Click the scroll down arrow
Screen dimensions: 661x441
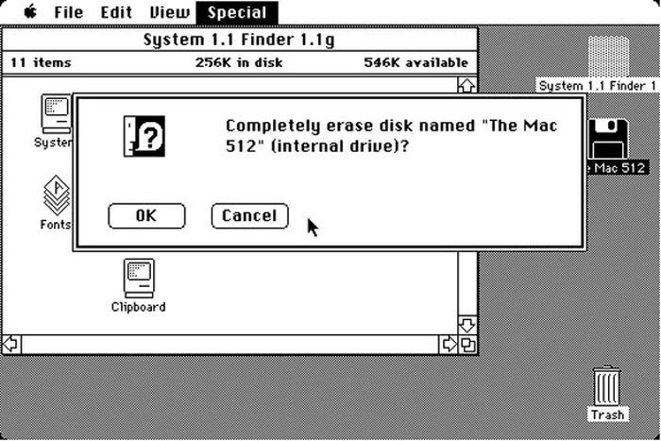click(x=467, y=325)
